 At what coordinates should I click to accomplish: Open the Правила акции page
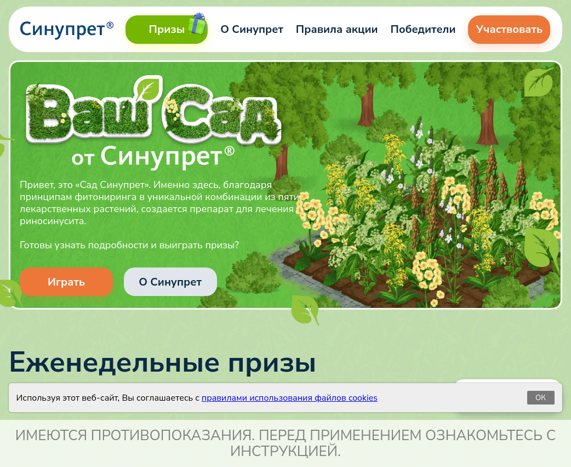[336, 30]
